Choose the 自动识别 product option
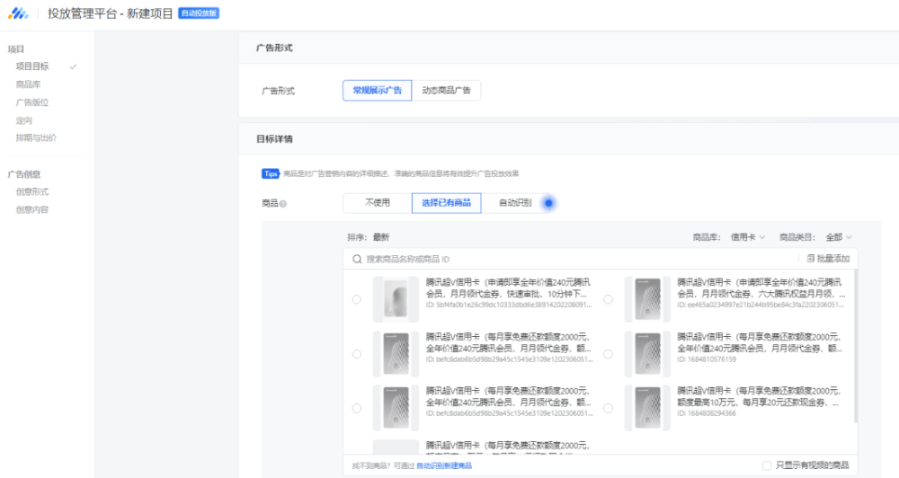 click(x=515, y=203)
